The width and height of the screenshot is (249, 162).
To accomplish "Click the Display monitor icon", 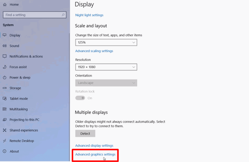I will pyautogui.click(x=5, y=35).
